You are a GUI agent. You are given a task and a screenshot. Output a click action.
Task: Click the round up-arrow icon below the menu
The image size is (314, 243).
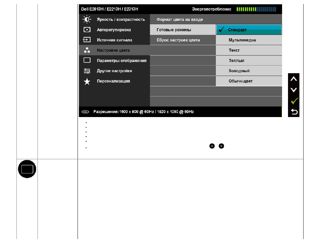(212, 146)
